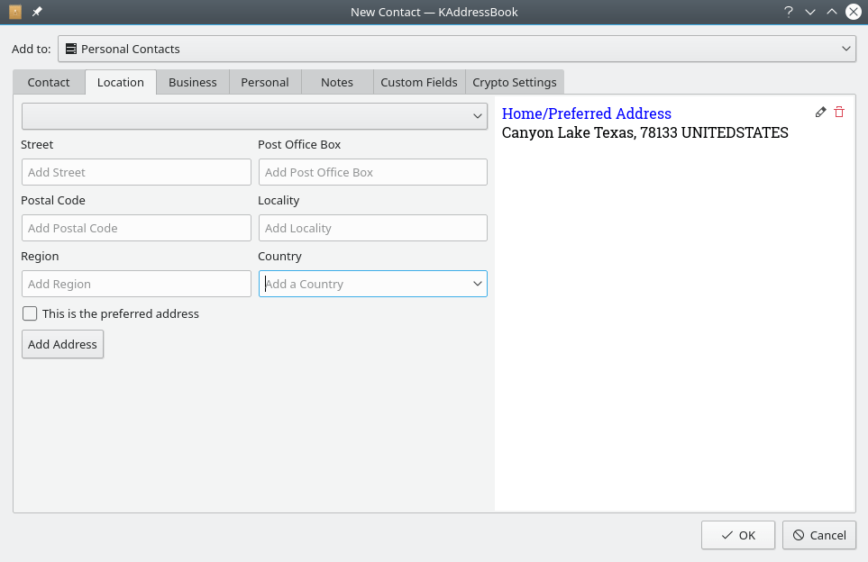The image size is (868, 562).
Task: Confirm with the OK button
Action: (738, 535)
